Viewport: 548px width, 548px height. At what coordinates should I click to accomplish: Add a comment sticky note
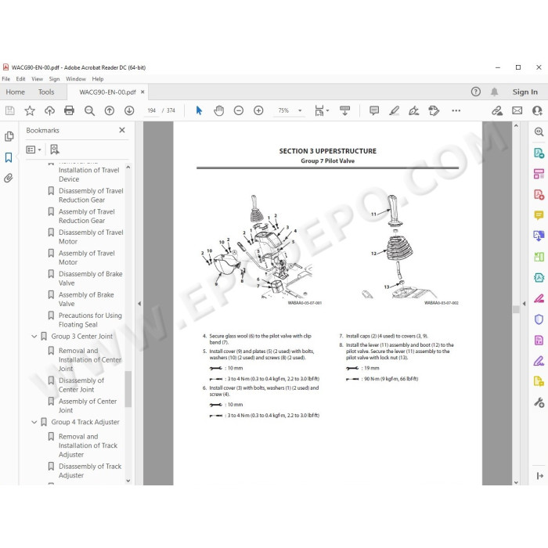click(x=374, y=111)
